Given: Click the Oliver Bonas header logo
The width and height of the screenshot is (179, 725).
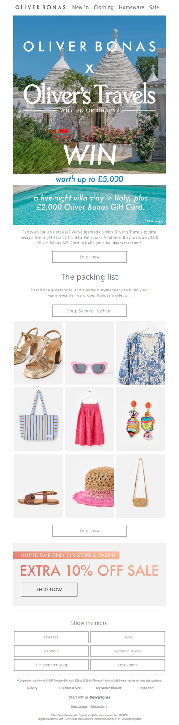Looking at the screenshot, I should point(40,7).
